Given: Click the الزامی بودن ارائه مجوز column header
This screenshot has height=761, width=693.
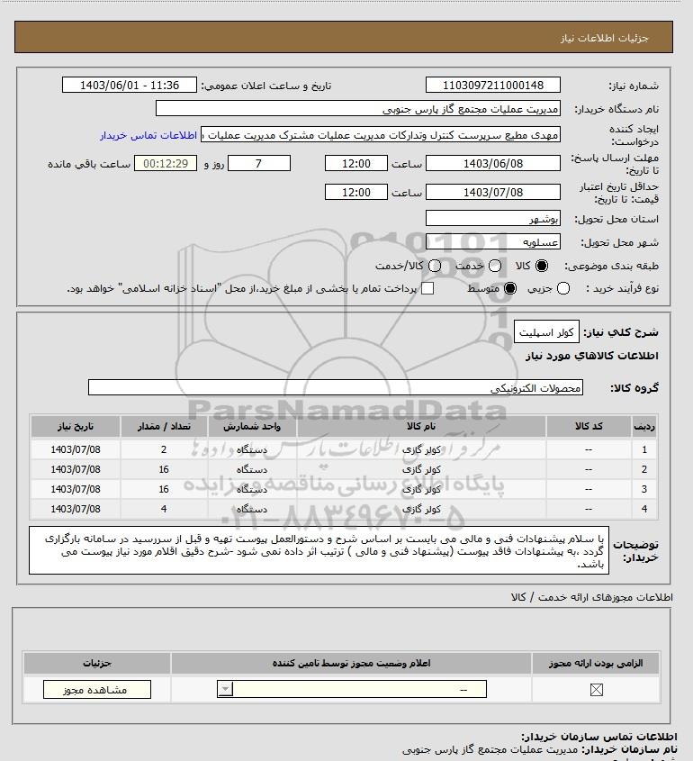Looking at the screenshot, I should [x=596, y=663].
